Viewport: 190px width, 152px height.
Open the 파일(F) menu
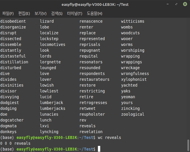(x=8, y=13)
